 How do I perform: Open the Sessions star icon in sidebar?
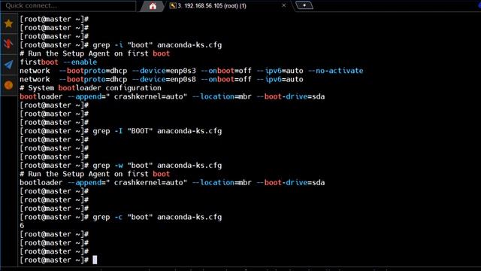pos(8,23)
